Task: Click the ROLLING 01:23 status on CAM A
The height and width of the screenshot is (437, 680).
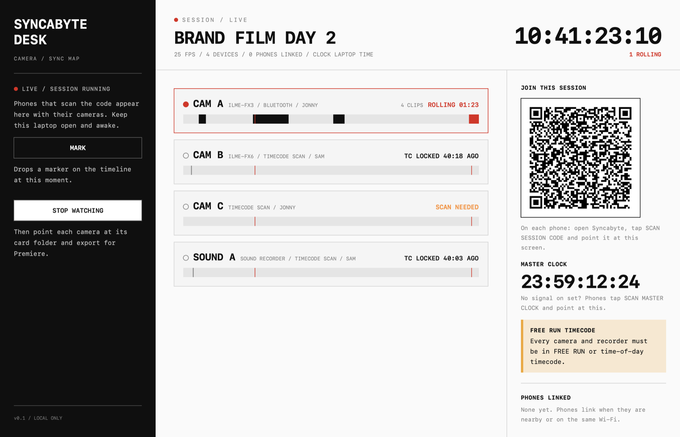Action: 453,105
